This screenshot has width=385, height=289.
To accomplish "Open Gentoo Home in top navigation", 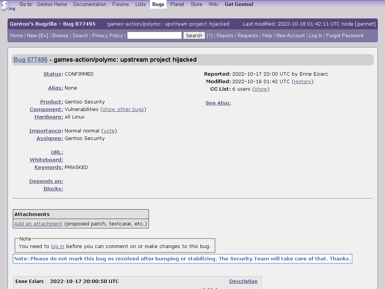I will 52,4.
